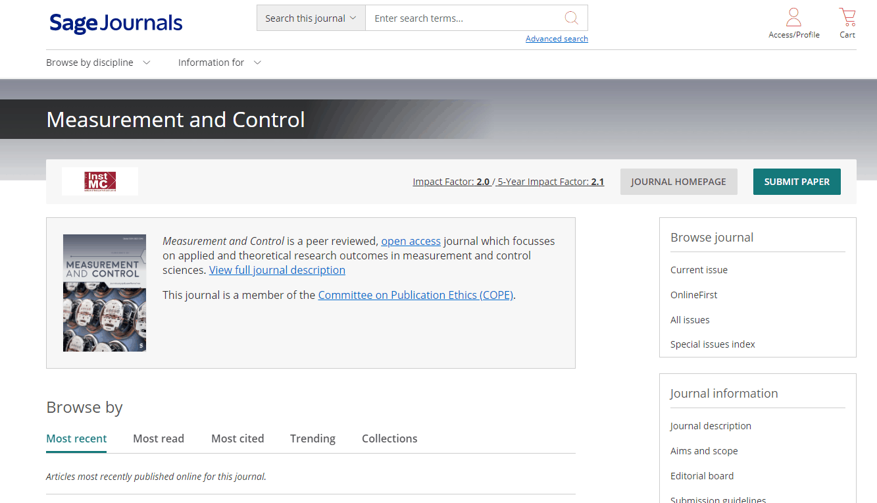
Task: Open All issues in Browse journal
Action: [689, 320]
